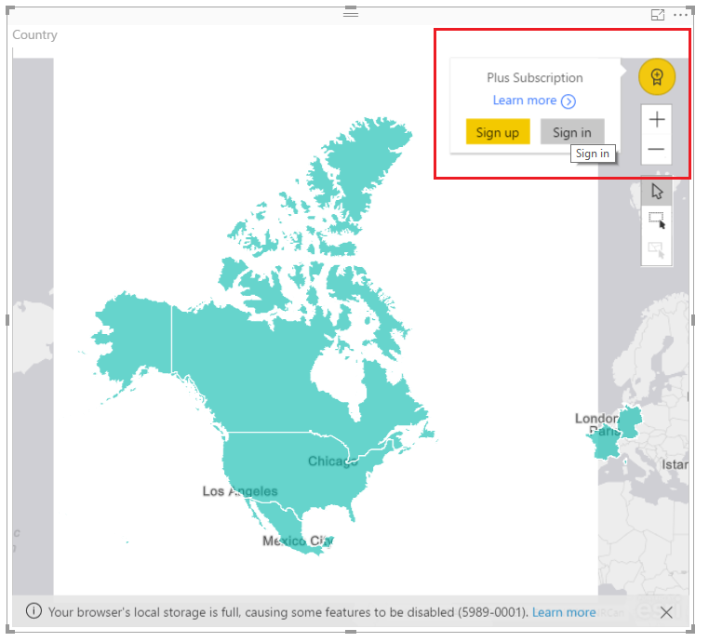This screenshot has height=642, width=709.
Task: Open More options ellipsis menu
Action: click(x=680, y=15)
